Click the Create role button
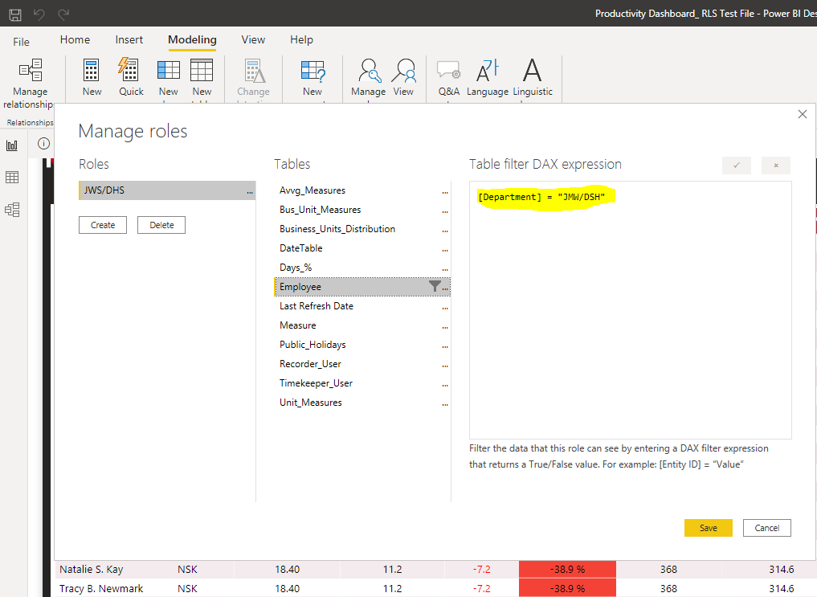This screenshot has height=597, width=817. coord(103,225)
